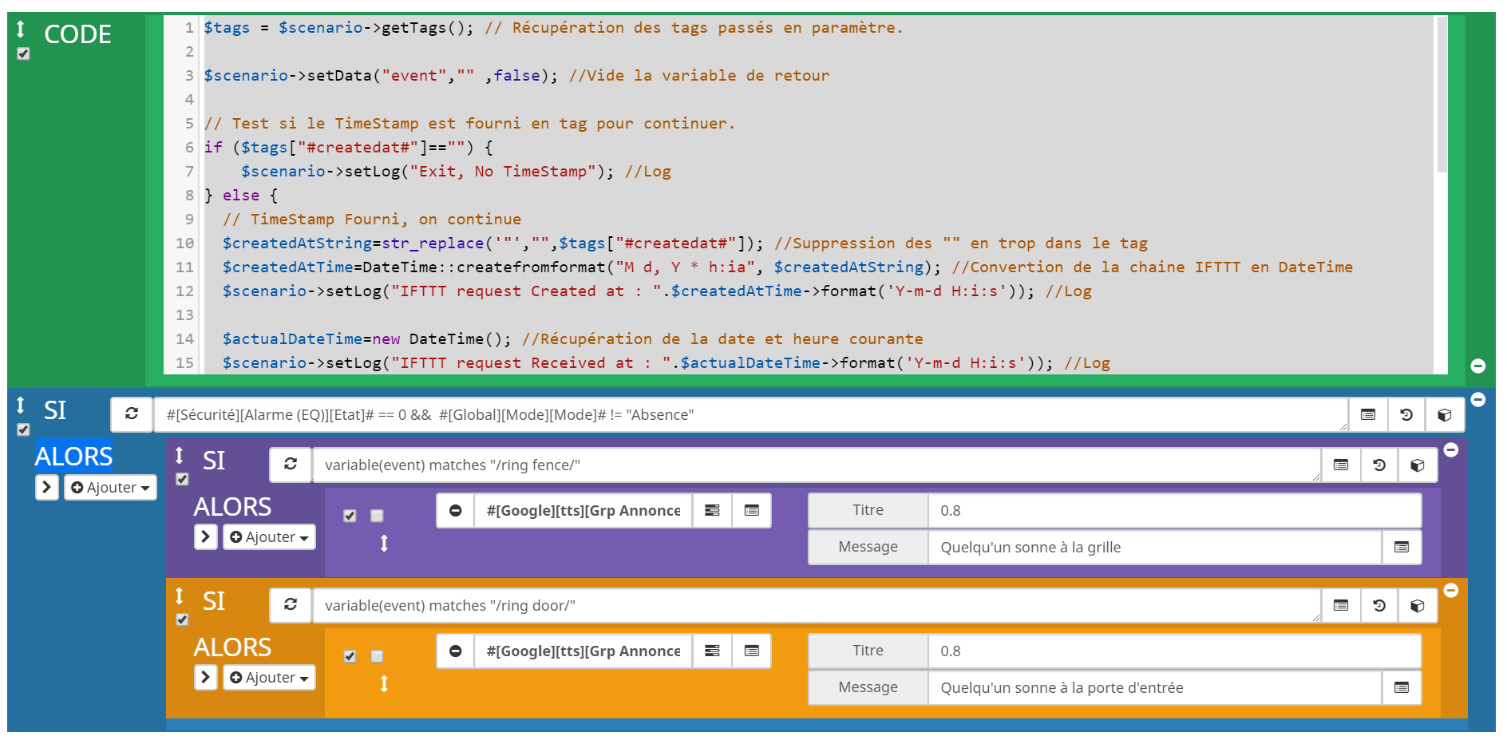Open equipment cube picker for ring door condition
The width and height of the screenshot is (1507, 740).
[1418, 606]
